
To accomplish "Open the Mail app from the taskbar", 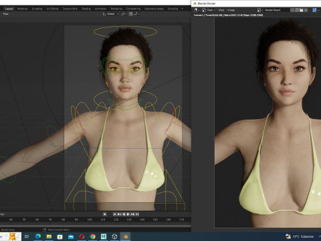I will tap(71, 236).
